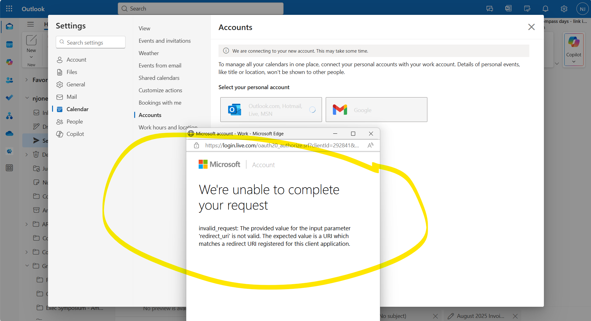The width and height of the screenshot is (591, 321).
Task: Open Calendar from the left app rail
Action: pos(9,45)
